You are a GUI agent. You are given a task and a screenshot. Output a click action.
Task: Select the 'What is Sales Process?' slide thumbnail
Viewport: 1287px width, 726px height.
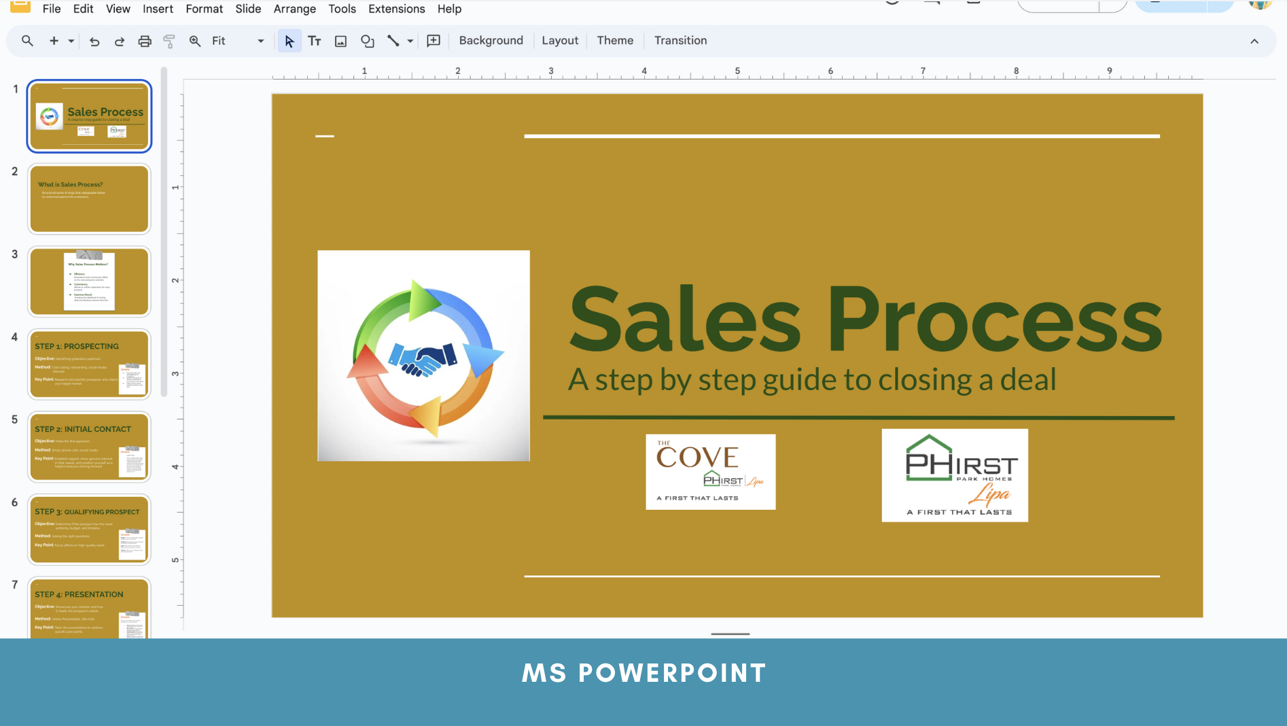click(89, 199)
